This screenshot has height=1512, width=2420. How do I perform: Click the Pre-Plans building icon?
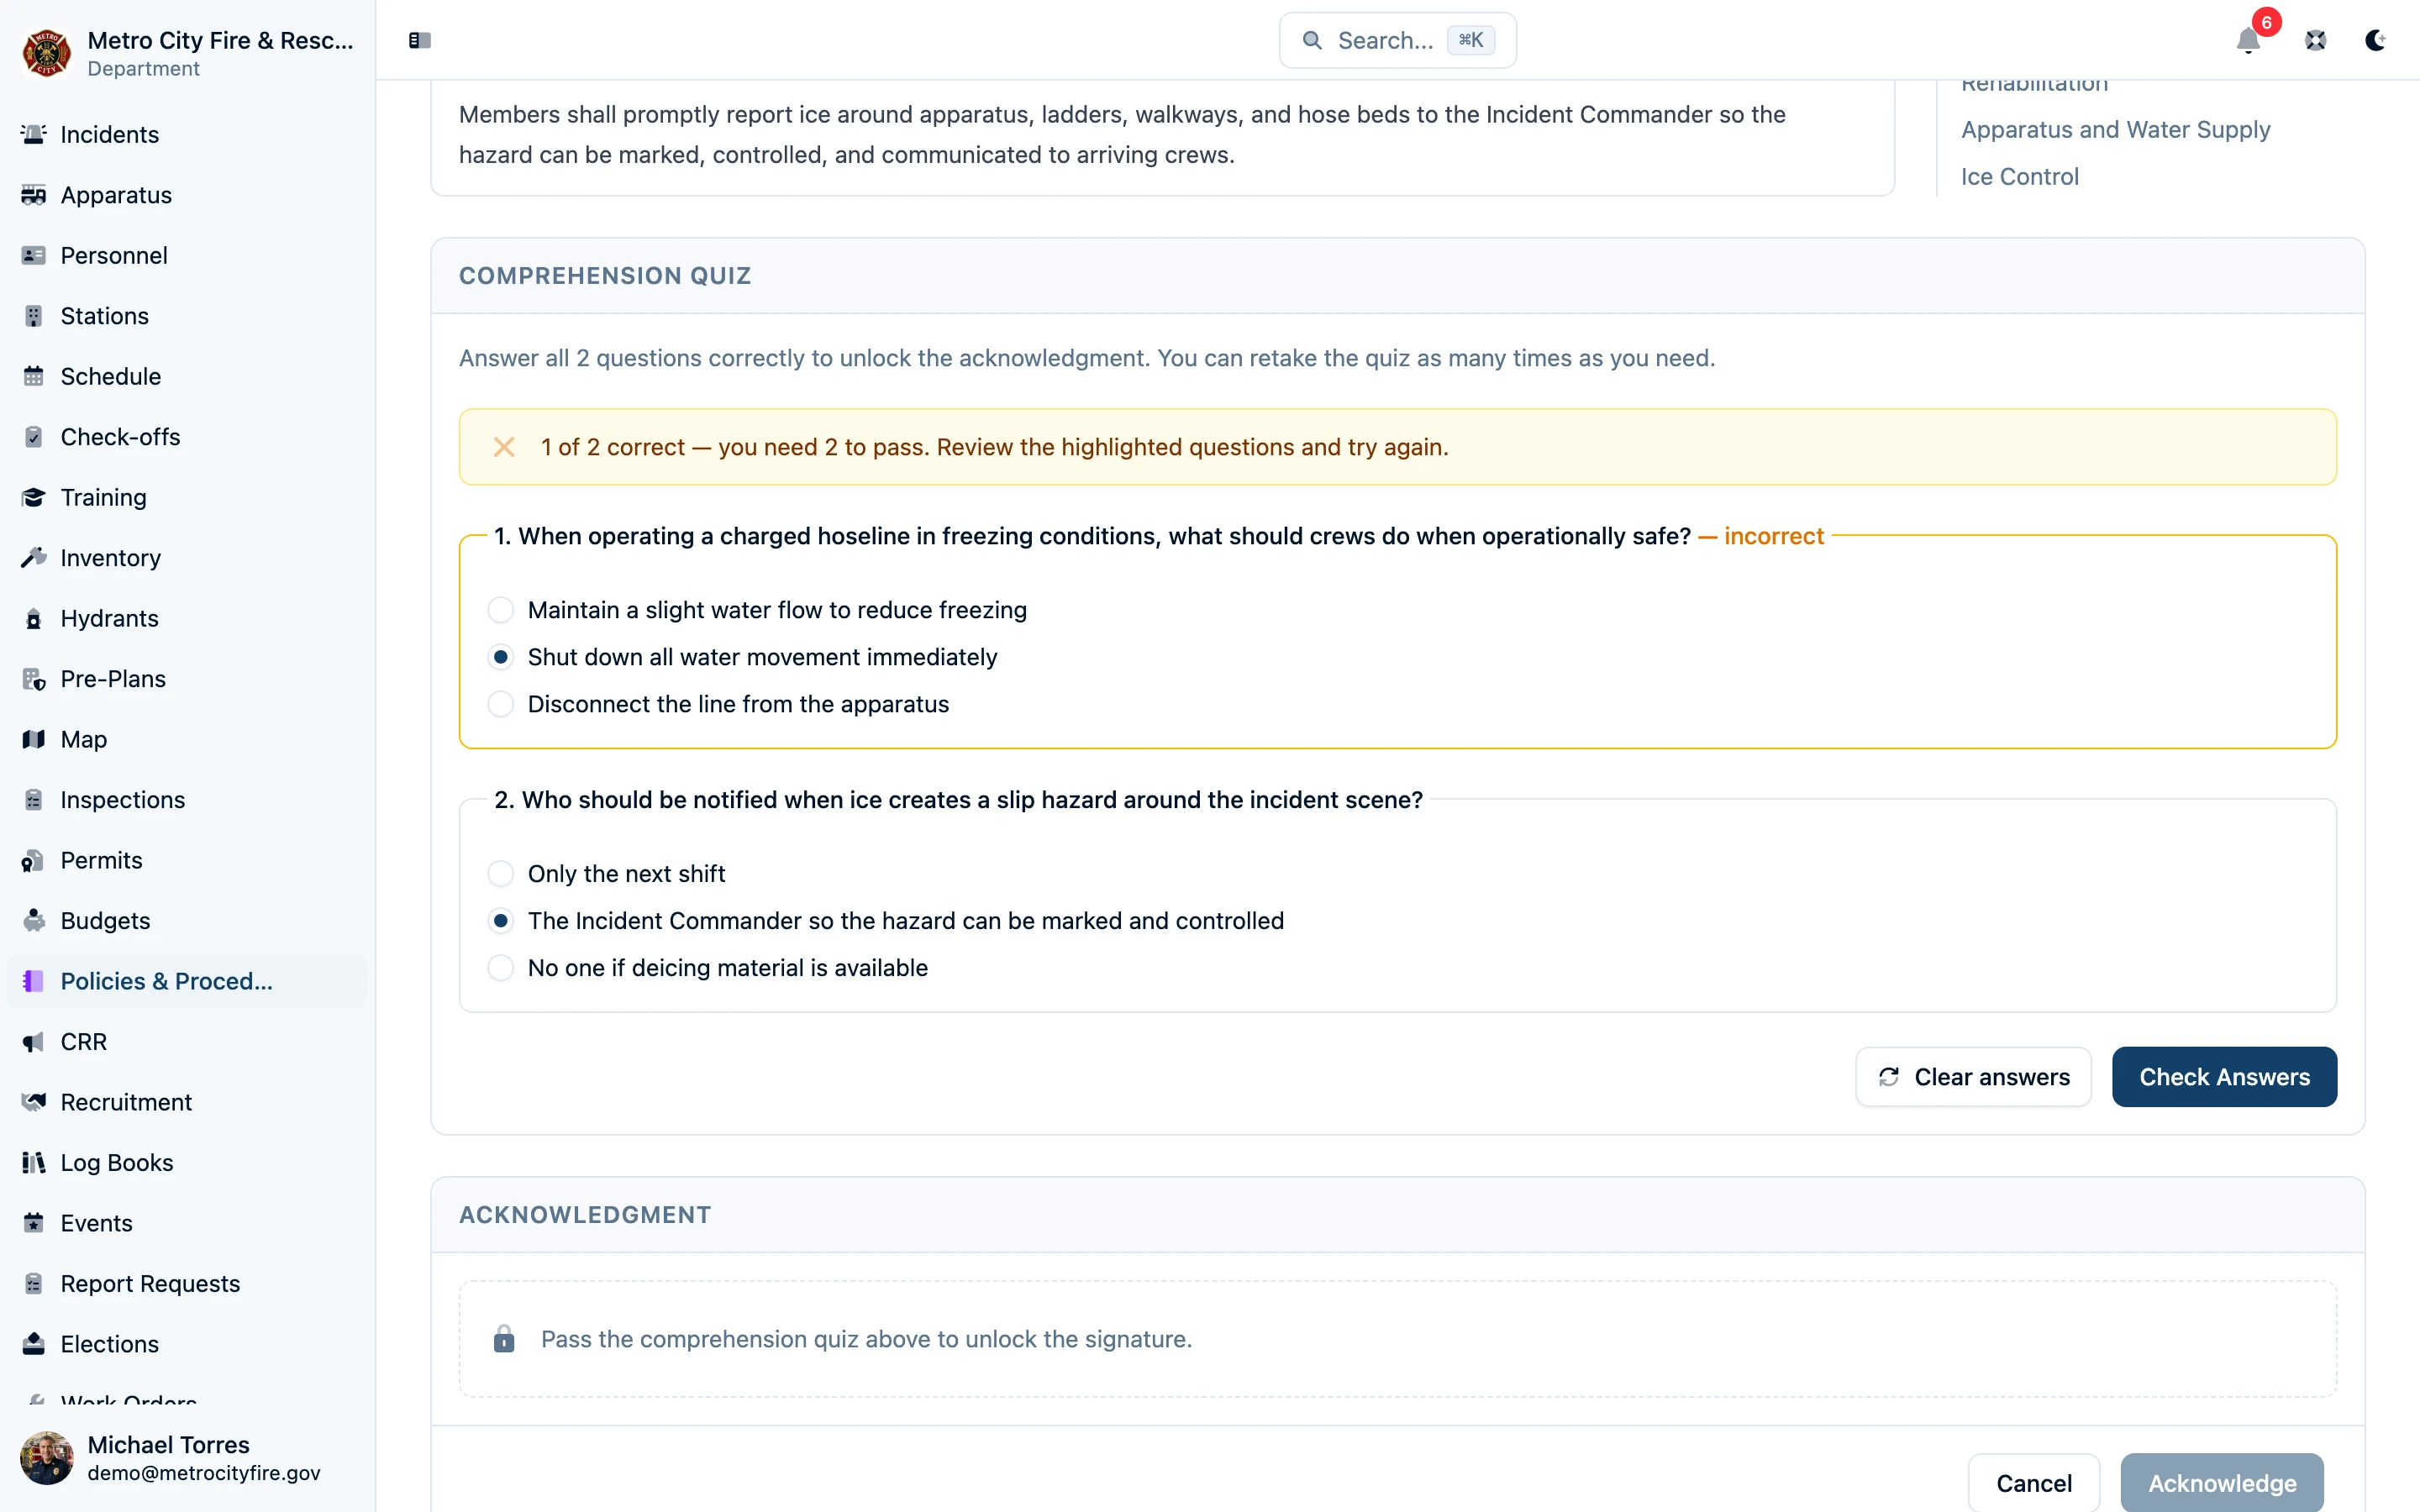click(34, 679)
